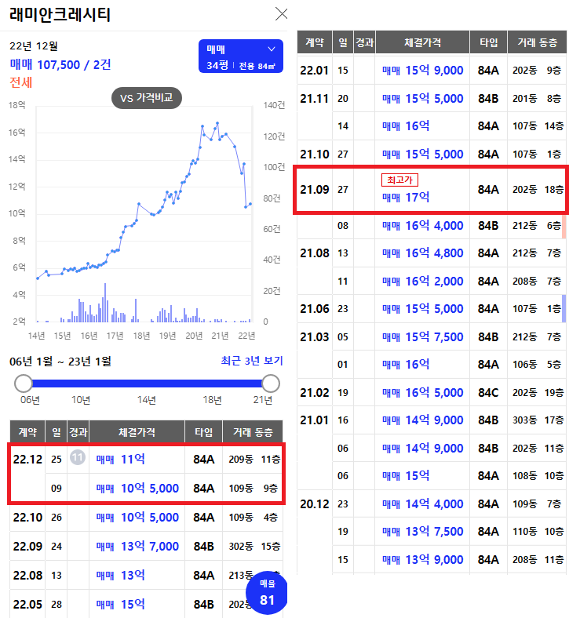The height and width of the screenshot is (618, 569).
Task: Select the 매매 13억 7,000 transaction row
Action: pos(146,547)
